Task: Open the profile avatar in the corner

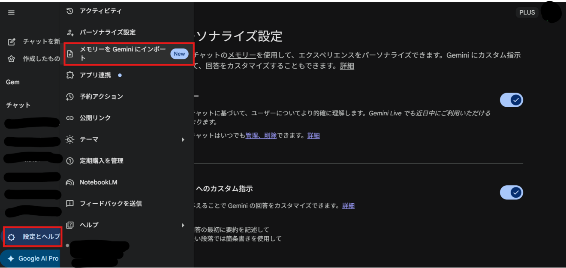Action: (x=552, y=12)
